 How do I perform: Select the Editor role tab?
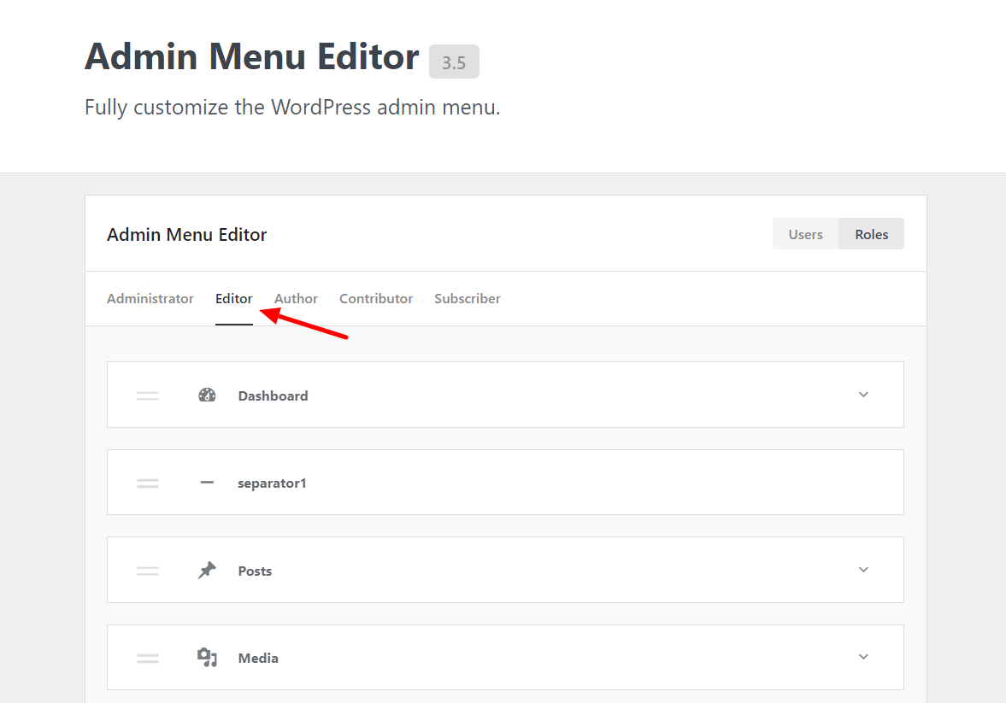233,298
